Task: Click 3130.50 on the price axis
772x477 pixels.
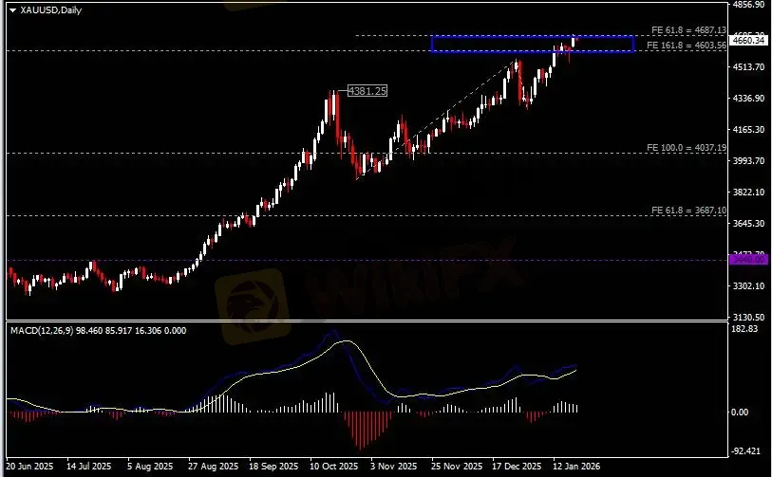Action: [x=748, y=317]
